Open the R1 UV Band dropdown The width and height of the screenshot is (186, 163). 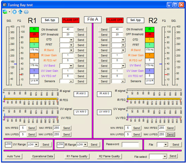[x=71, y=66]
